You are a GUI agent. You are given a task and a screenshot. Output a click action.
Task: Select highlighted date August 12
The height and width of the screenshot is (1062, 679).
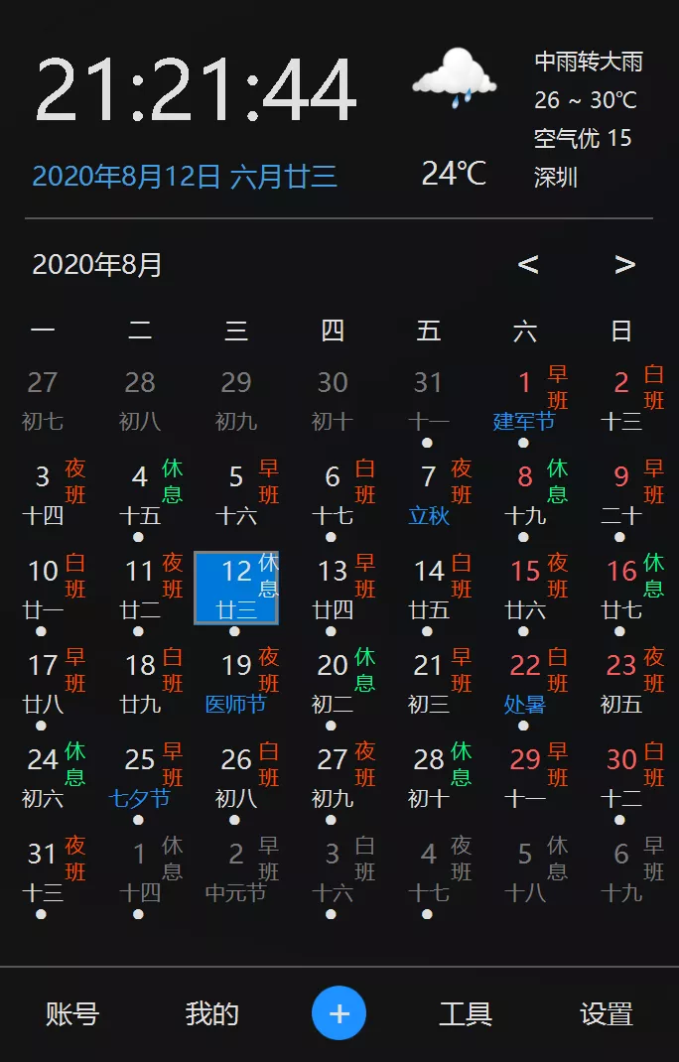[236, 588]
